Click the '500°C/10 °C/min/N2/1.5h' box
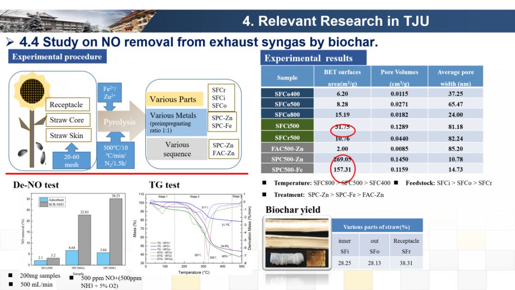The width and height of the screenshot is (515, 290). pyautogui.click(x=115, y=151)
